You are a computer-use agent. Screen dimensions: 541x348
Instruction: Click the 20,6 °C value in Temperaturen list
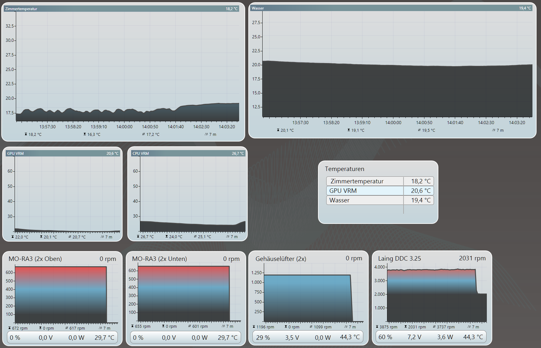click(421, 191)
